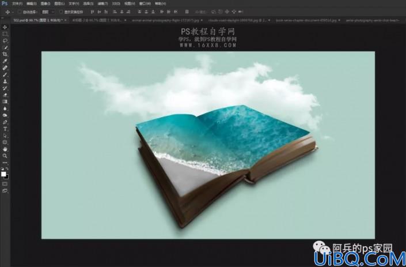Open the Edit Toolbar three-dots button
The image size is (406, 267).
pyautogui.click(x=5, y=163)
